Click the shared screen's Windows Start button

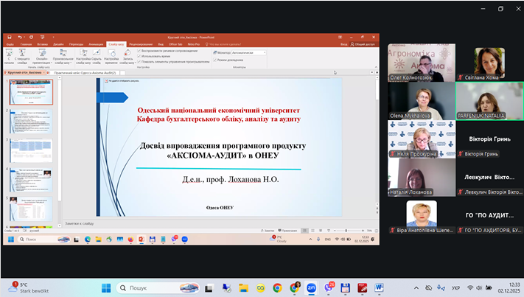click(11, 240)
